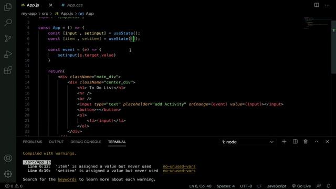Open the Manage gear icon
The image size is (336, 189).
point(8,174)
